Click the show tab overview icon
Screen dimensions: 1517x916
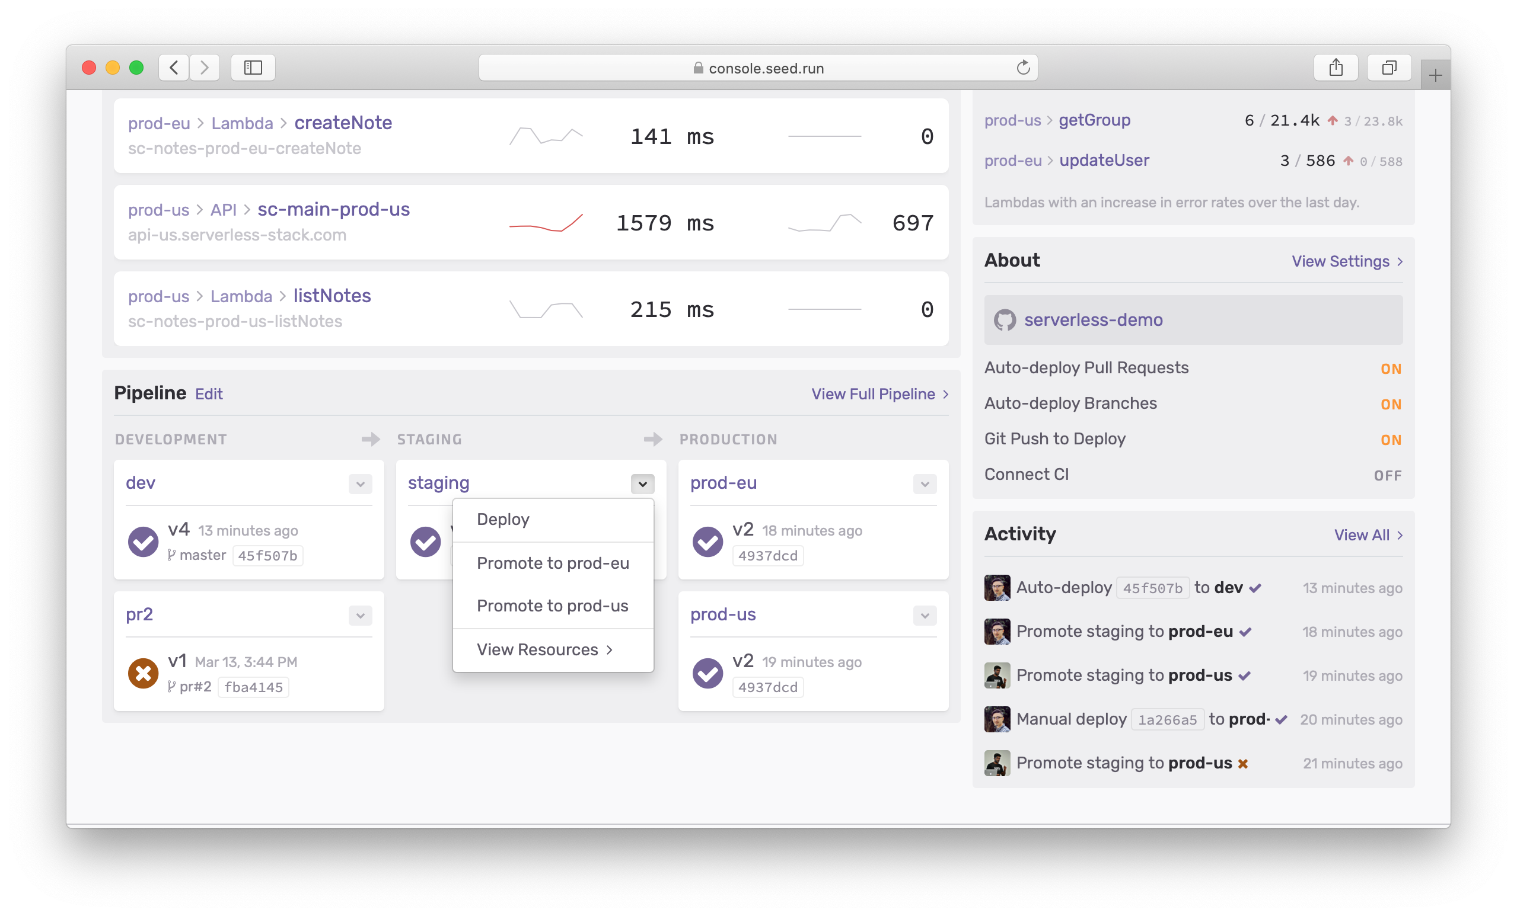[1388, 67]
